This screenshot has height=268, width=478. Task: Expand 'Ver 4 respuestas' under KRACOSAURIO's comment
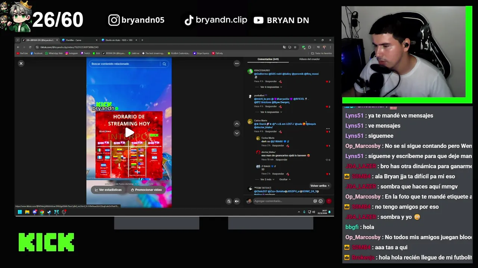pos(271,87)
